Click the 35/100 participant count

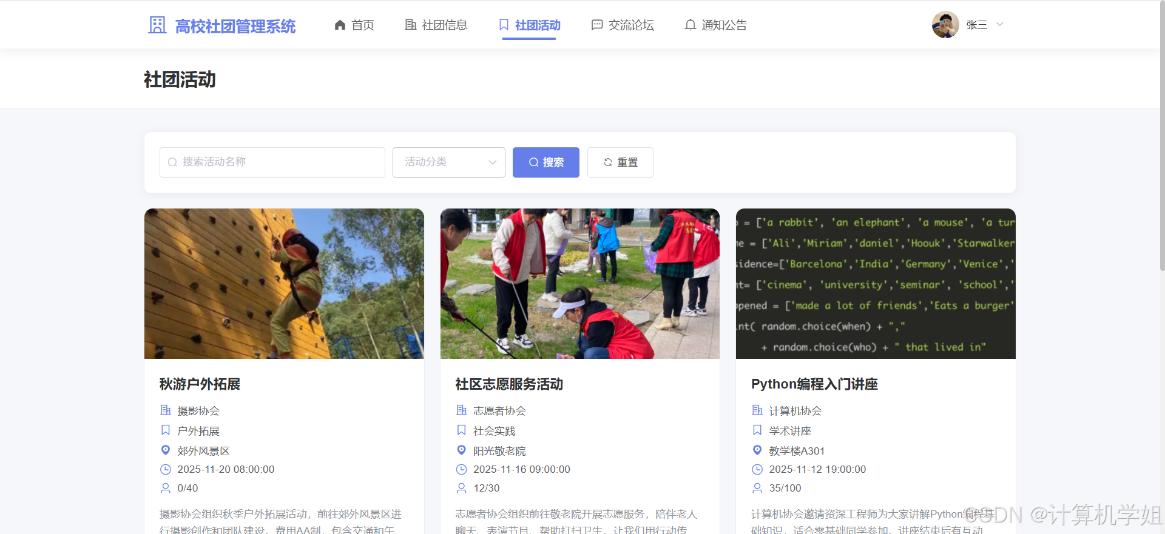pyautogui.click(x=785, y=488)
